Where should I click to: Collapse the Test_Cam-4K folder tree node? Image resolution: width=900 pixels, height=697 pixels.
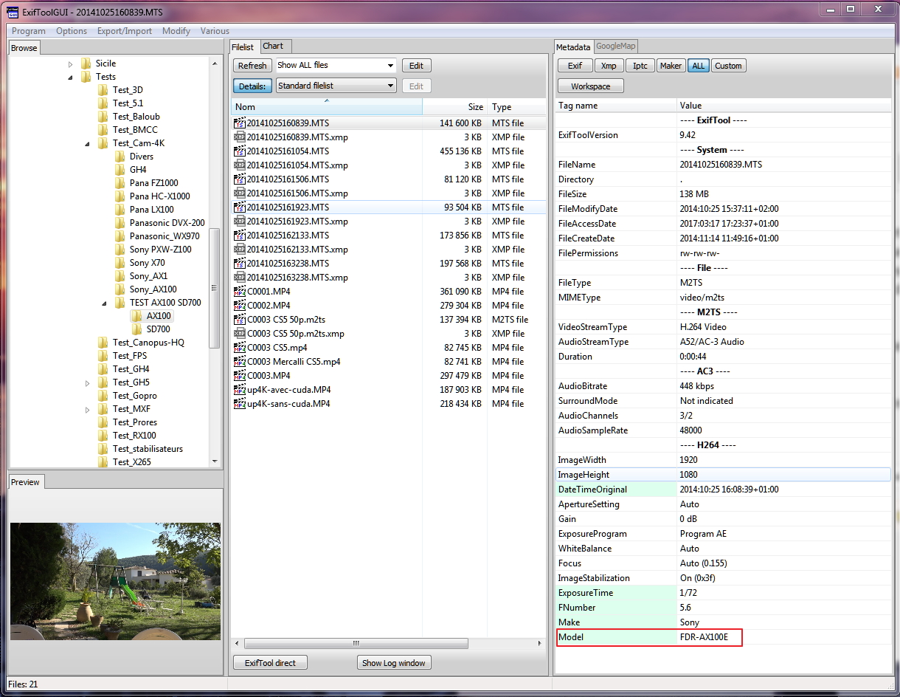tap(88, 143)
